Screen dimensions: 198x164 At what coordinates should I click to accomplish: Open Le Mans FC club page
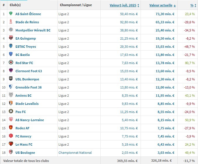click(x=24, y=144)
